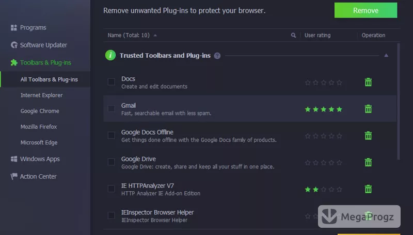This screenshot has height=235, width=413.
Task: Sort by Name using column arrow
Action: [155, 35]
